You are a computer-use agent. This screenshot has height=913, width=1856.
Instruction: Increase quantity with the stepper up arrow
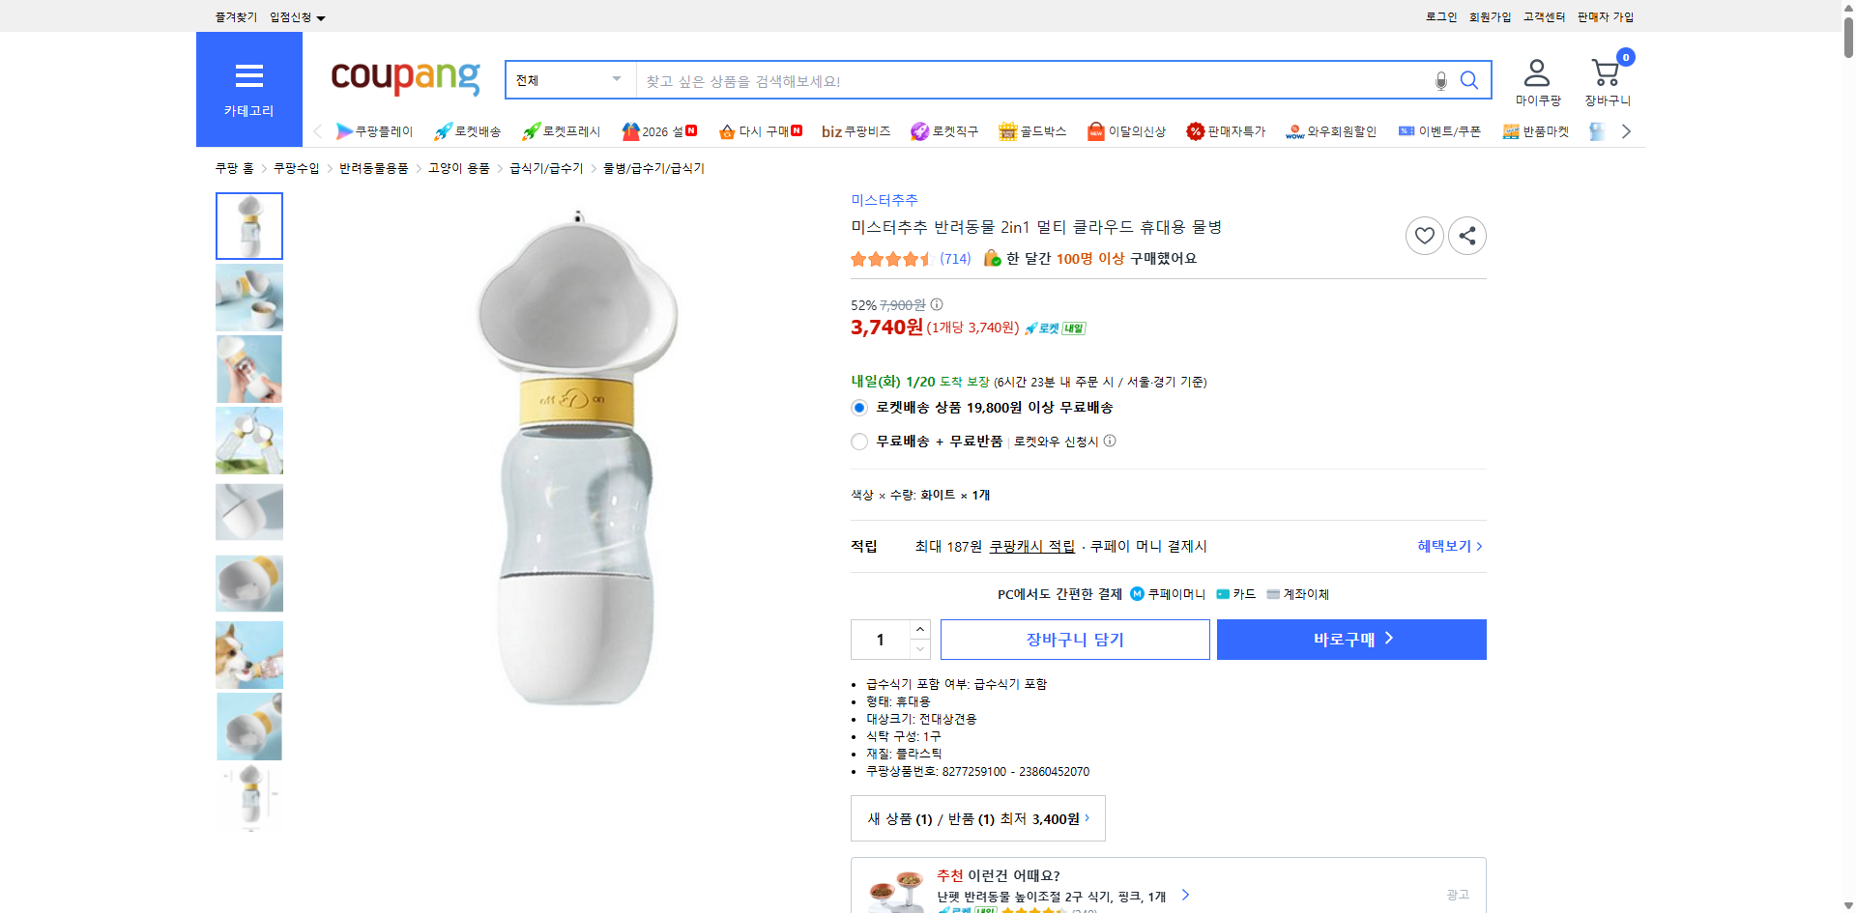coord(919,629)
